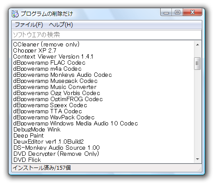
Task: Click the scrollbar up arrow
Action: [198, 45]
